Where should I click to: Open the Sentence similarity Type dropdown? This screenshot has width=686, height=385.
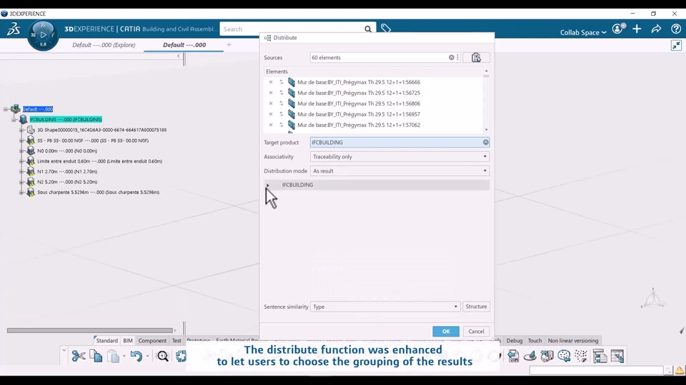(x=385, y=307)
